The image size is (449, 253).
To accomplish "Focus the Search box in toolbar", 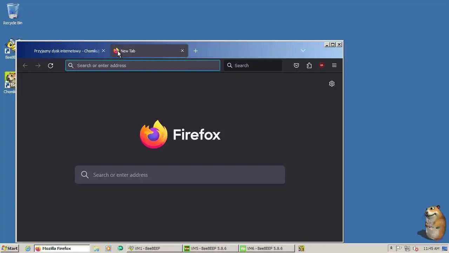I will (x=253, y=65).
